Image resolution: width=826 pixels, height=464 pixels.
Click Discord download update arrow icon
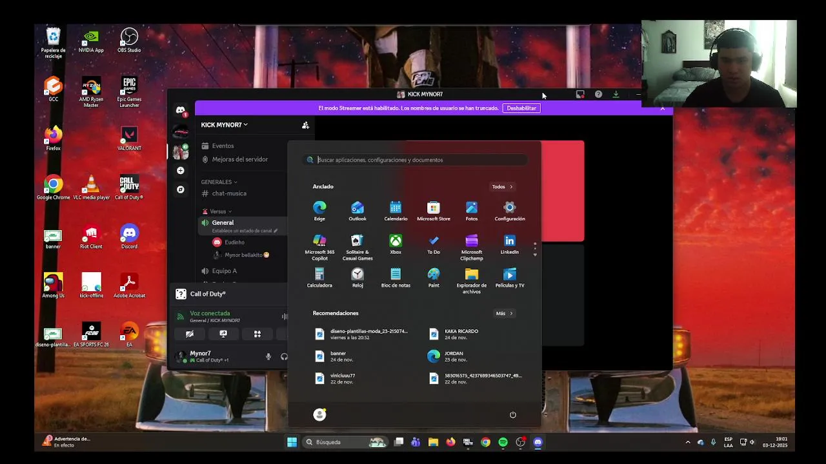[616, 94]
